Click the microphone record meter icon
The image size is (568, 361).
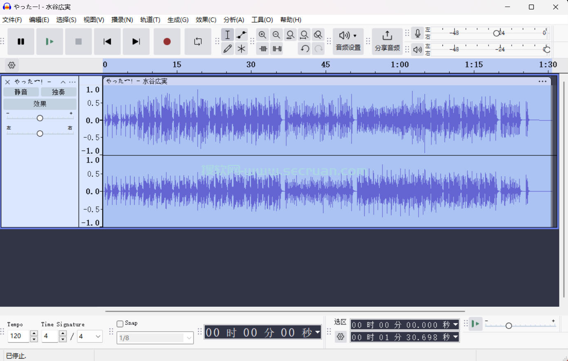[x=418, y=33]
